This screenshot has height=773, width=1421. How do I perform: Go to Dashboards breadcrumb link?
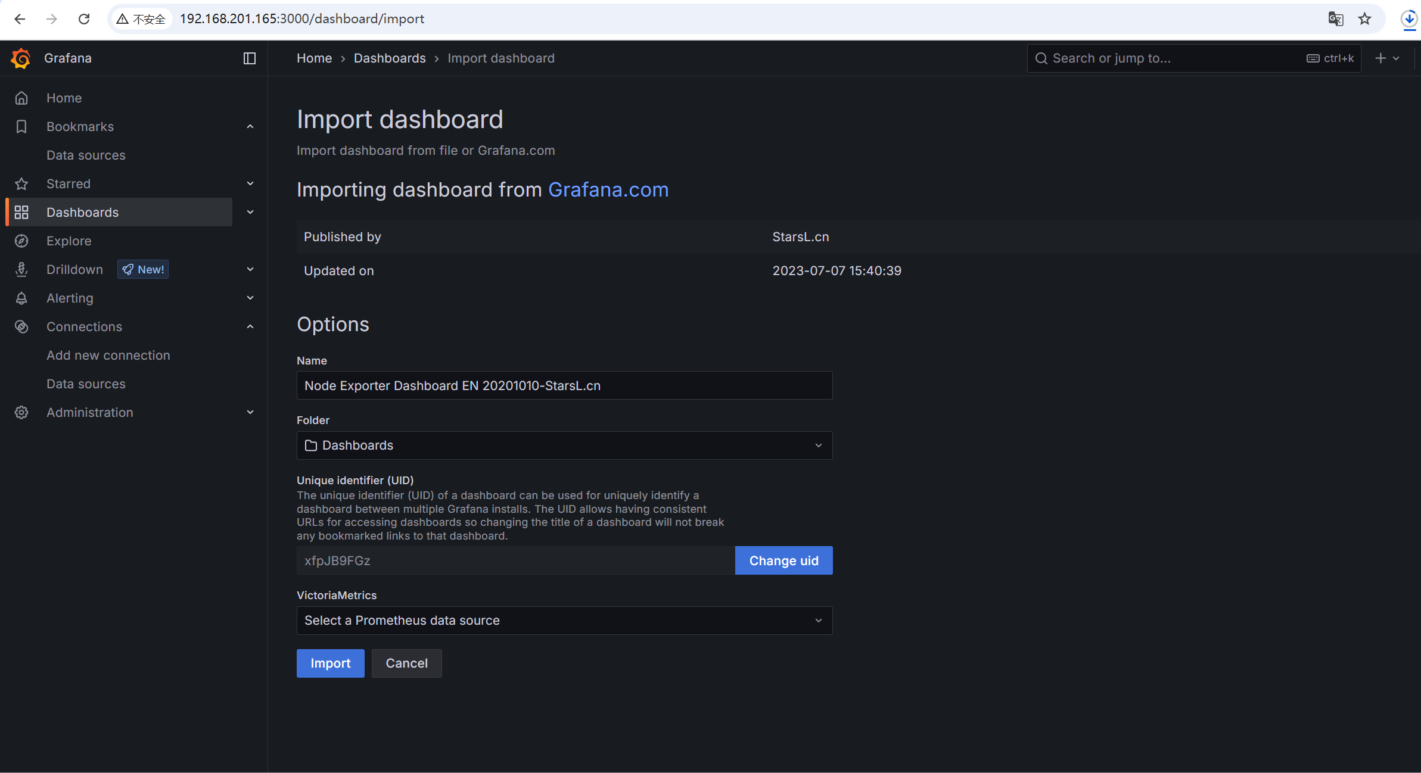[390, 58]
